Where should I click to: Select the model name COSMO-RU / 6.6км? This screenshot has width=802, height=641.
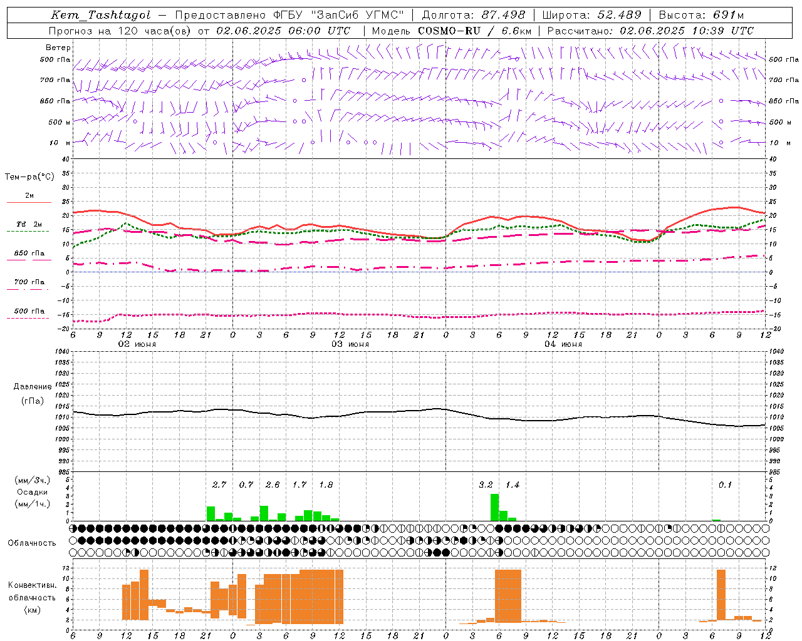point(475,31)
